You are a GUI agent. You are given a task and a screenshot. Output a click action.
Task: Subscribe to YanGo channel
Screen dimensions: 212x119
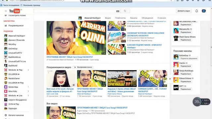tap(185, 66)
